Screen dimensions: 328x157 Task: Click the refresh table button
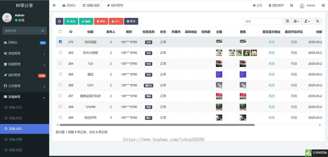[x=59, y=21]
